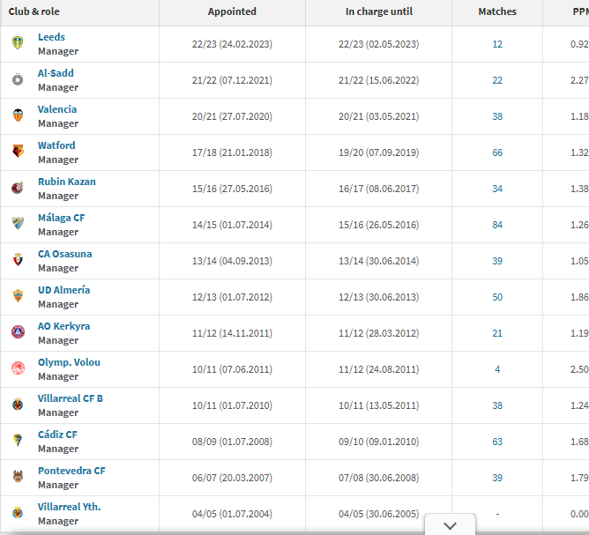Sort table by the Appointed column header
The width and height of the screenshot is (589, 535).
pyautogui.click(x=232, y=11)
